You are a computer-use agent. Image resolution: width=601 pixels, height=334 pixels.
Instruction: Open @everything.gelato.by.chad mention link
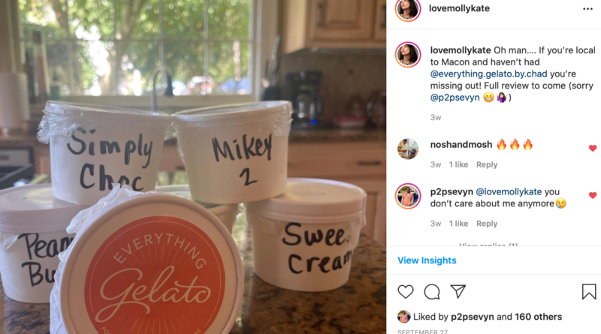(x=489, y=74)
